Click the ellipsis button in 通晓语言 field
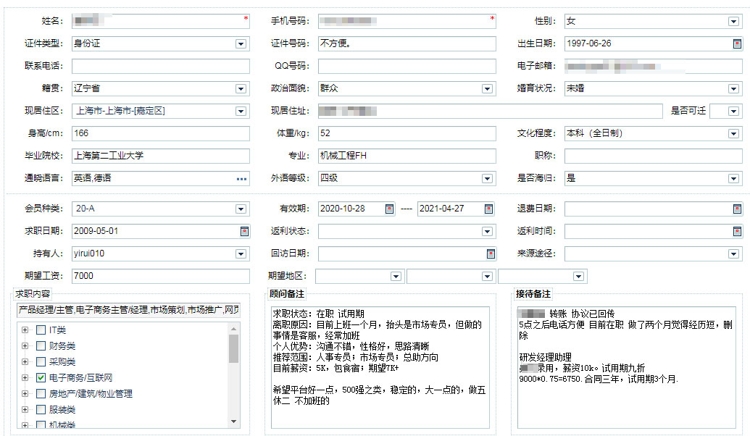750x436 pixels. click(x=241, y=179)
